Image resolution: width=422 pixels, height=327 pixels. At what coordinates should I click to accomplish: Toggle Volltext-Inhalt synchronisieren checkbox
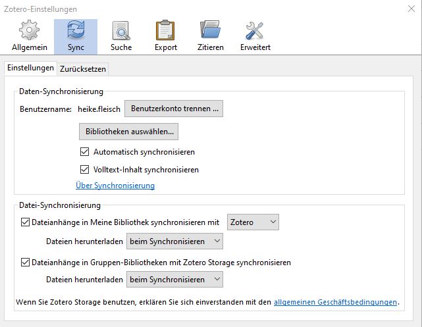(84, 170)
